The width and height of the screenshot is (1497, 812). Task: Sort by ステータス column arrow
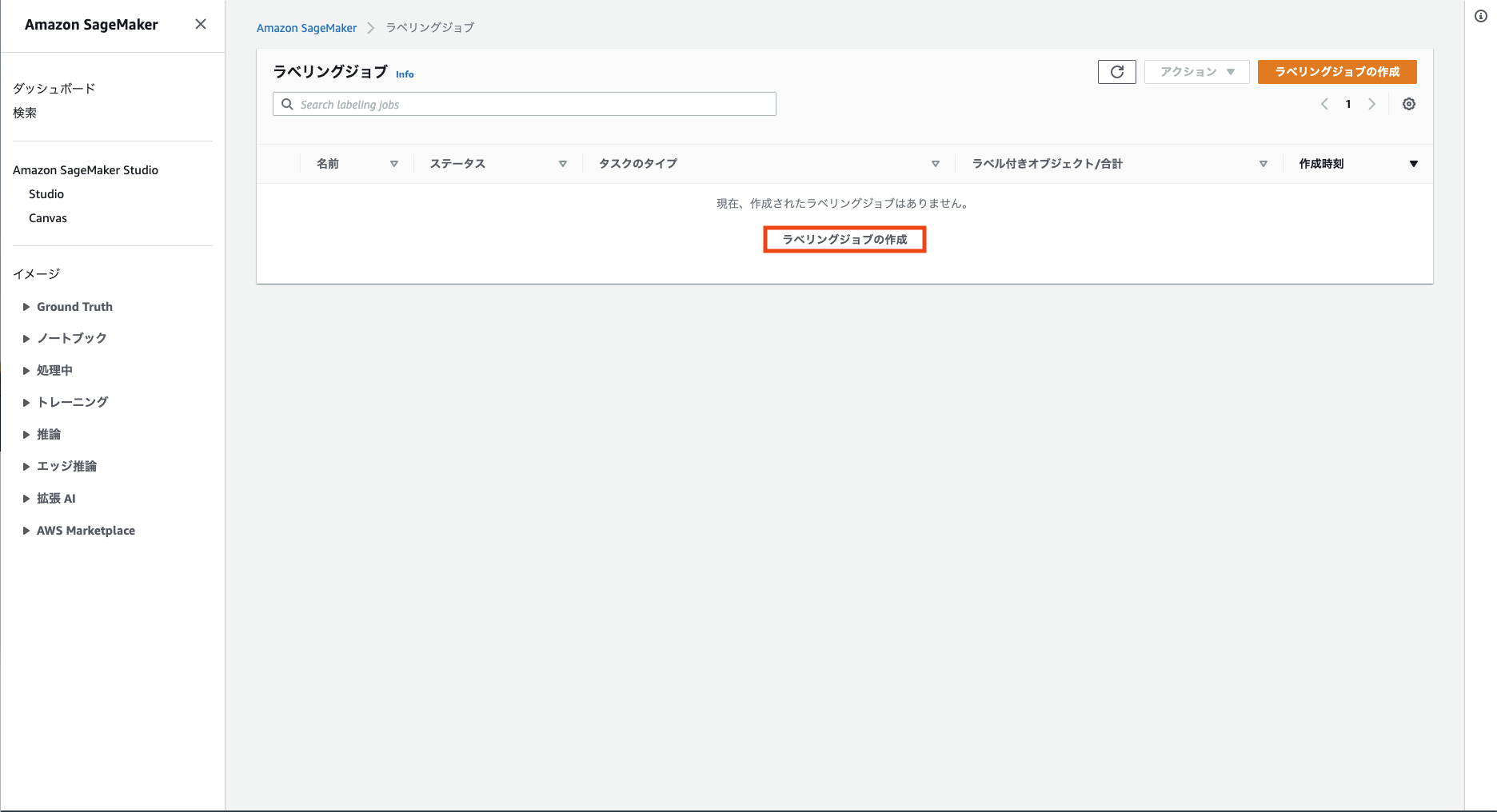[x=563, y=164]
